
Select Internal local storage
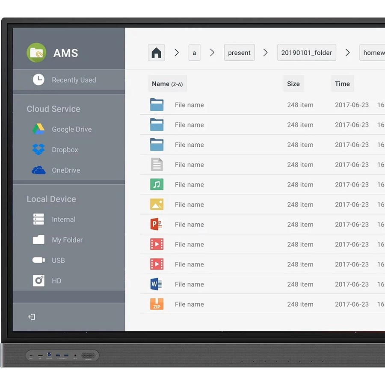[63, 219]
